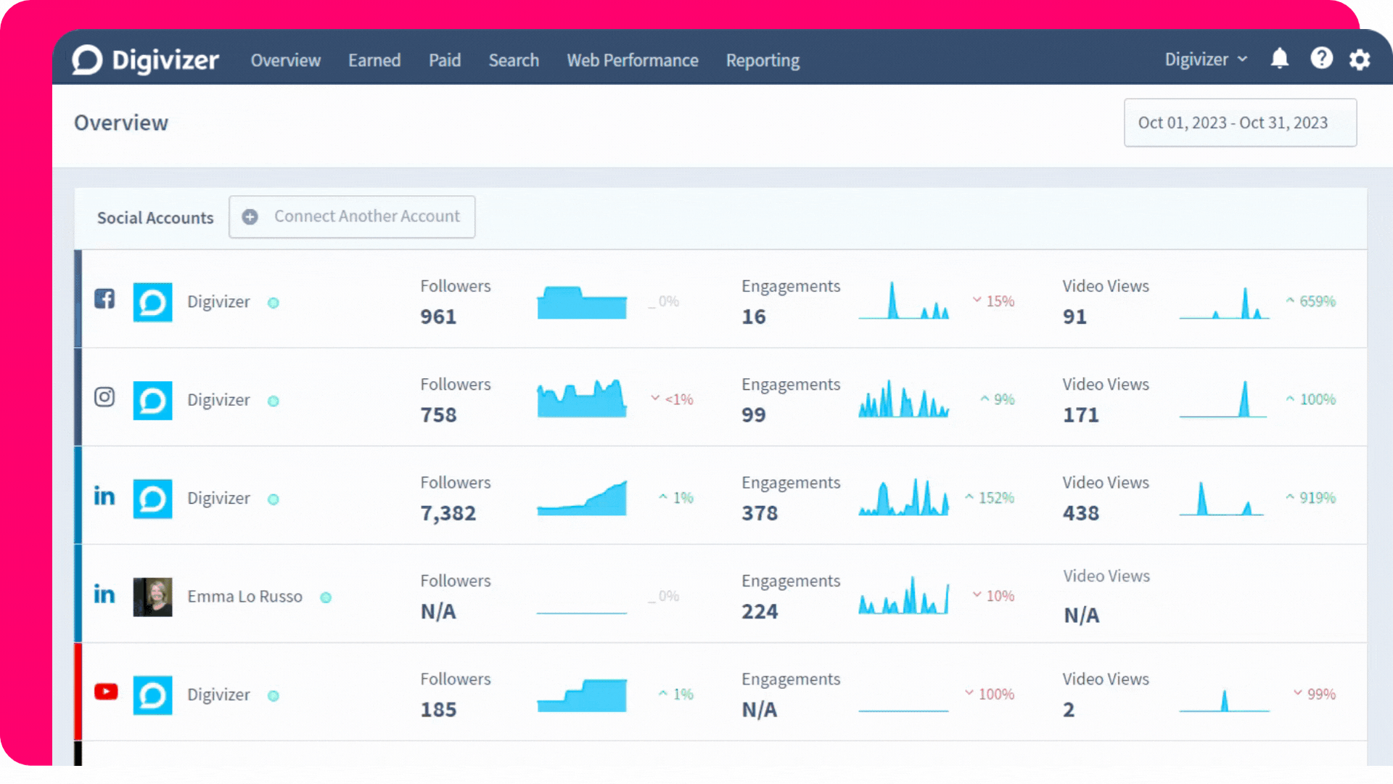Open the help question mark icon
Image resolution: width=1393 pixels, height=784 pixels.
[x=1321, y=58]
